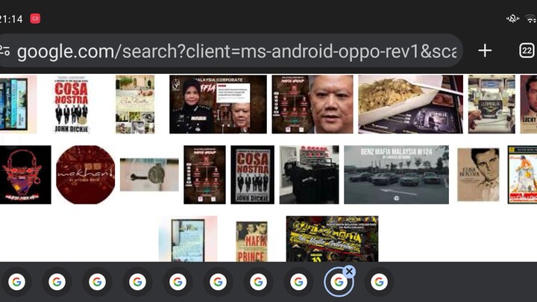Open the red circular nekhani logo image

click(85, 174)
